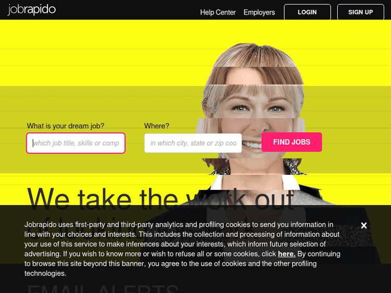
Task: Click the jobrapido logo in the header
Action: coord(32,10)
